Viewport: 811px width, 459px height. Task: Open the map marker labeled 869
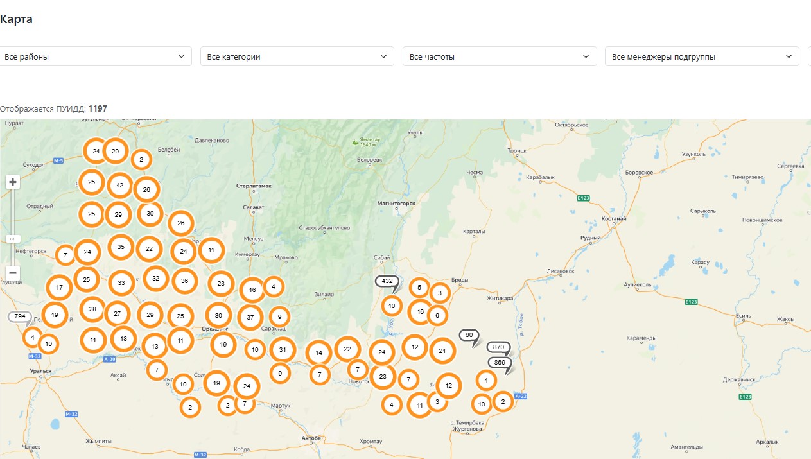pos(500,363)
